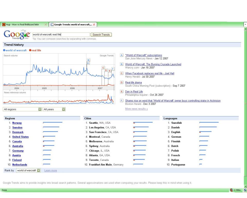Click Los Angeles, CA, USA in Cities
Viewport: 247px width, 198px height.
[x=102, y=127]
